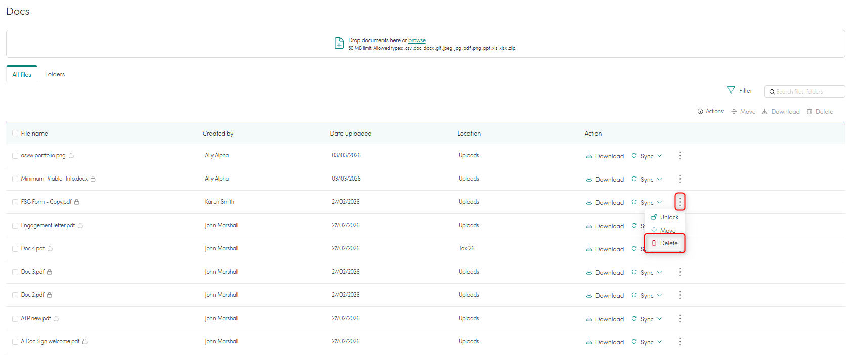This screenshot has height=355, width=853.
Task: Click the upload document icon in drop zone
Action: point(339,43)
